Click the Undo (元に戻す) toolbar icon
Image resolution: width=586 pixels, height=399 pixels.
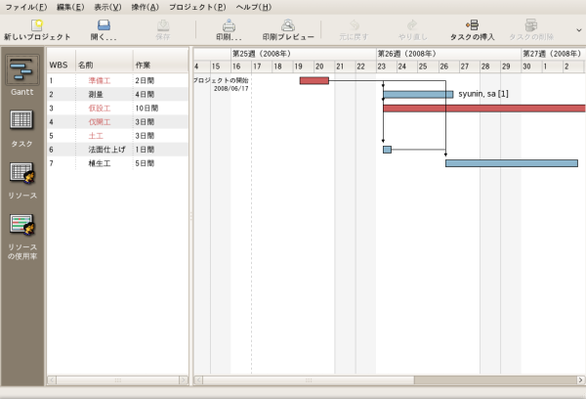(354, 25)
